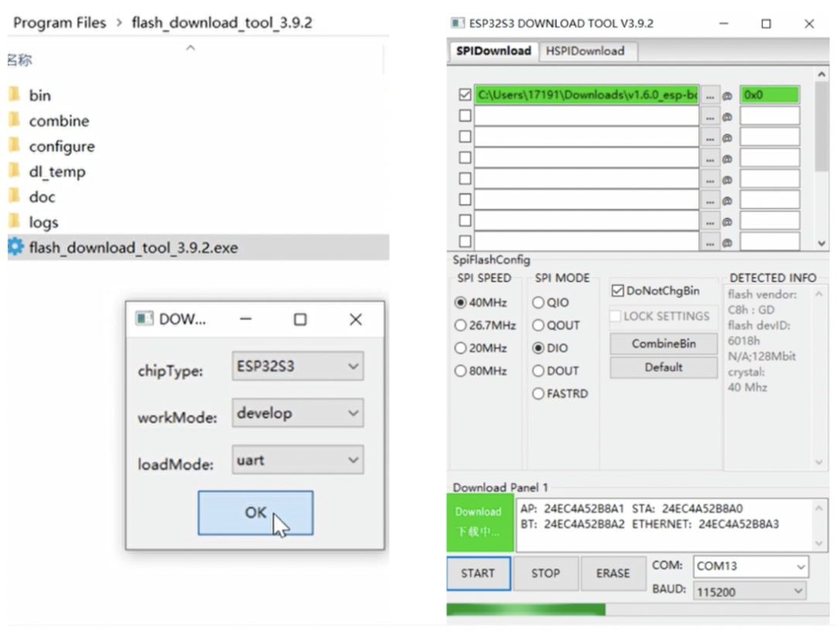Open the logs folder
Viewport: 836px width, 635px height.
tap(43, 222)
